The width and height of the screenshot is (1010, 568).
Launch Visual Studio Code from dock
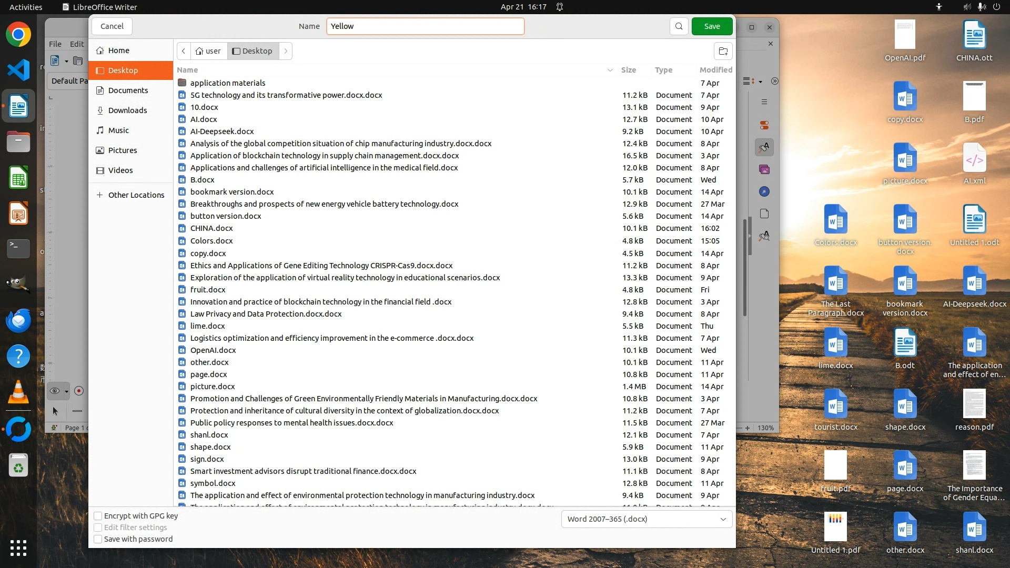coord(18,70)
